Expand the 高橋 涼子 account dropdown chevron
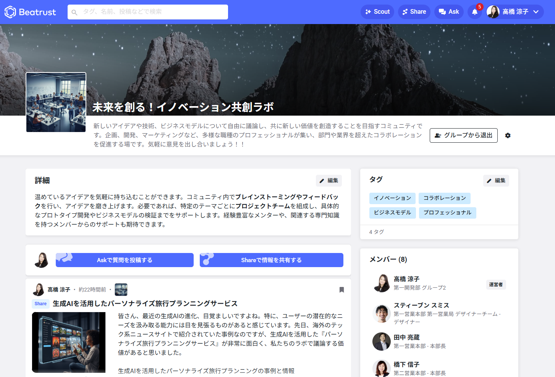 tap(536, 12)
